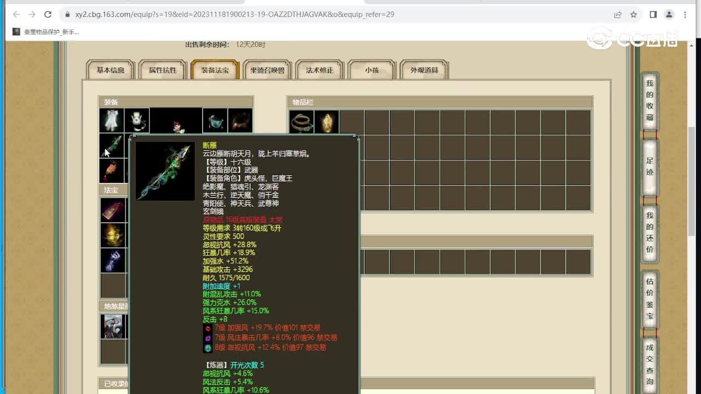
Task: Click the red 7级 加强风 gem icon
Action: pos(208,328)
